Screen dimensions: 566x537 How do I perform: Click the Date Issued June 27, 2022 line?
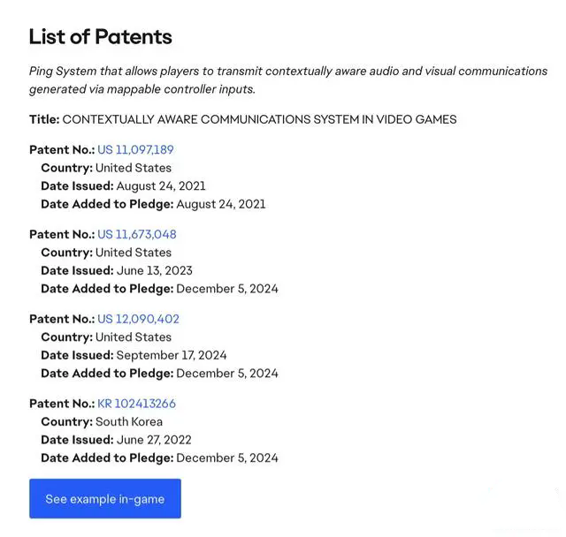coord(116,440)
